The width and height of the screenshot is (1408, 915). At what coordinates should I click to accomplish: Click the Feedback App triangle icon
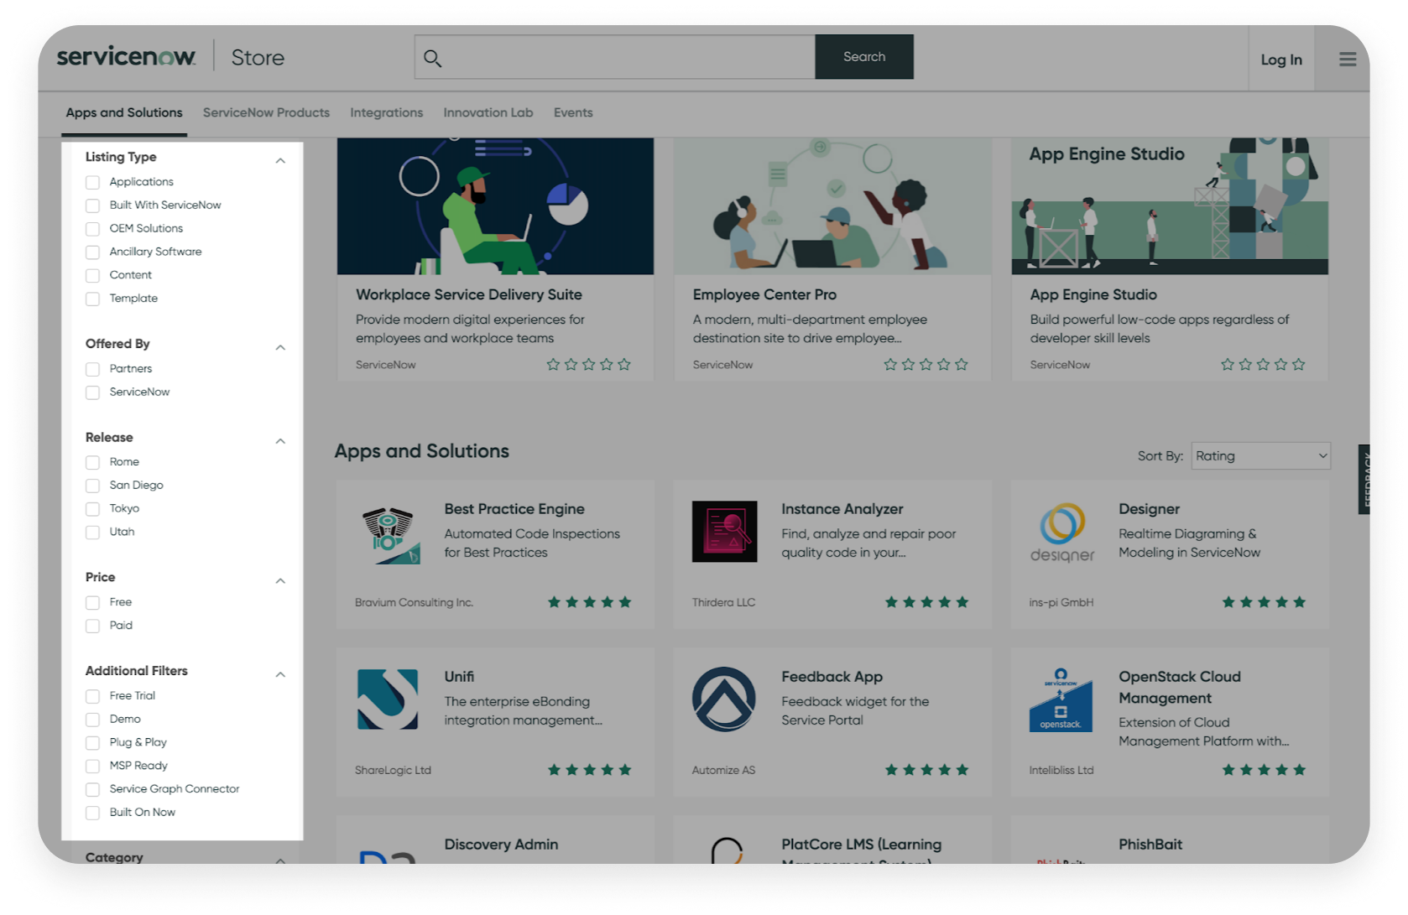[x=725, y=698]
